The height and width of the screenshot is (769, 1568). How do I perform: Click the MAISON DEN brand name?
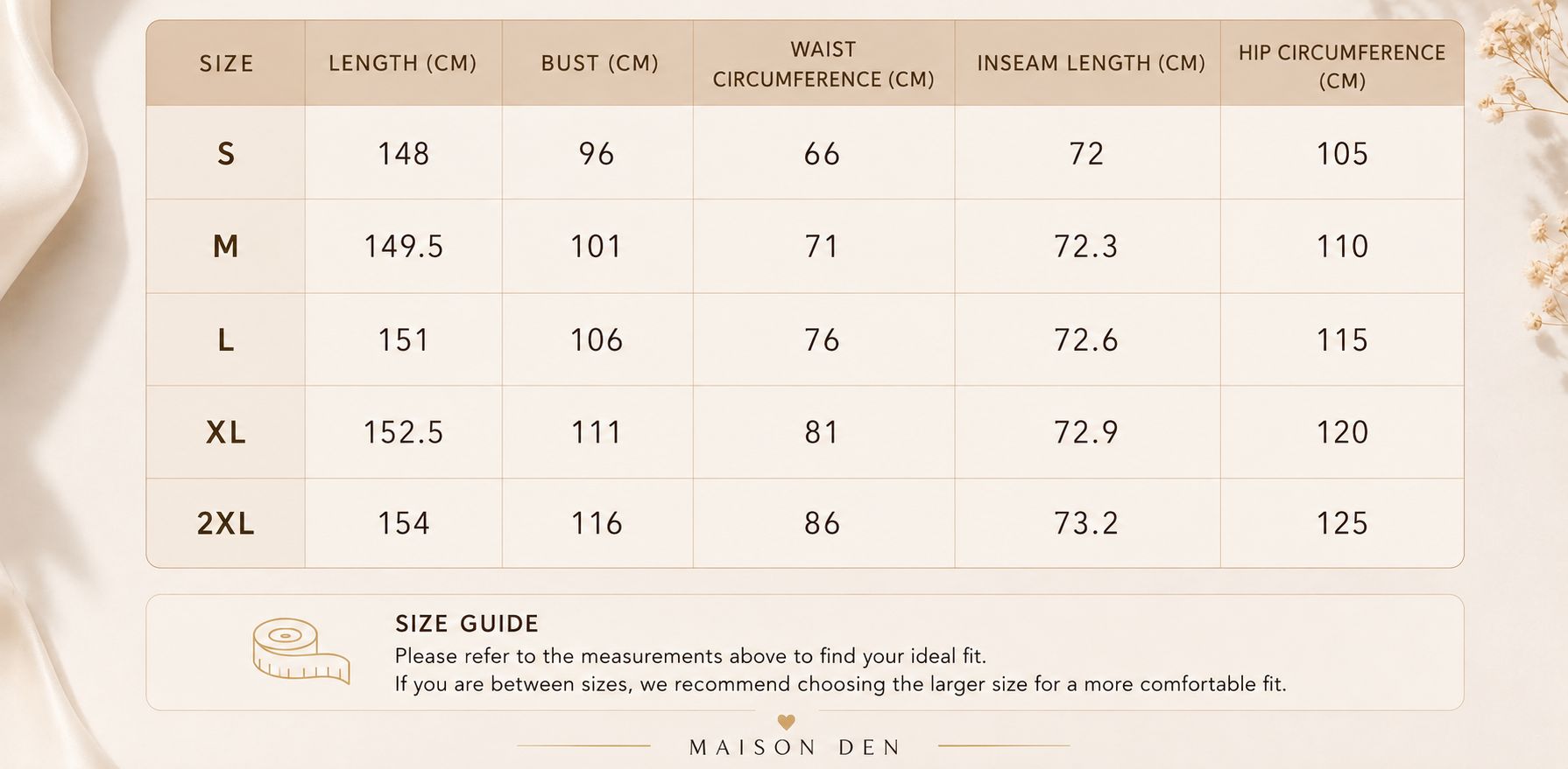[x=795, y=748]
